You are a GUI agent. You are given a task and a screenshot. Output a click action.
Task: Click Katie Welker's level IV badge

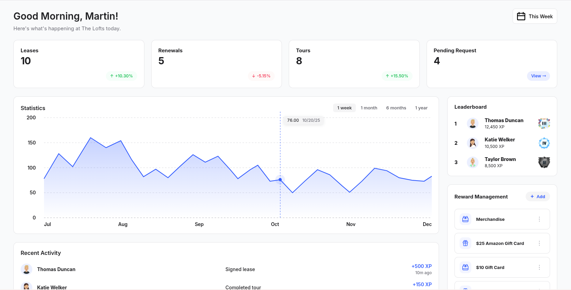click(544, 143)
